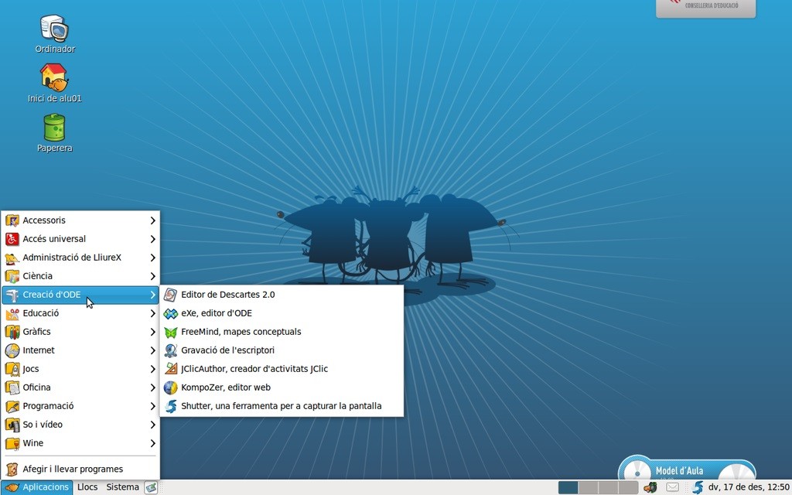Click the Aplicacions menu mouse logo icon
Viewport: 792px width, 495px height.
click(11, 487)
